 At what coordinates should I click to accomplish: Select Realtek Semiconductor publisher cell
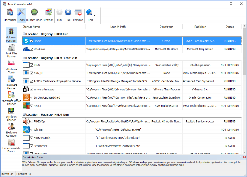(200, 122)
